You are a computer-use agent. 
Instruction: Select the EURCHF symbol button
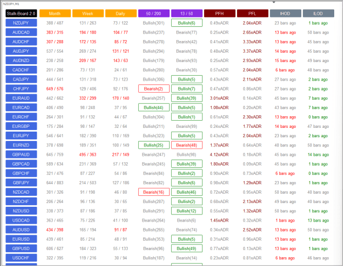pyautogui.click(x=21, y=117)
